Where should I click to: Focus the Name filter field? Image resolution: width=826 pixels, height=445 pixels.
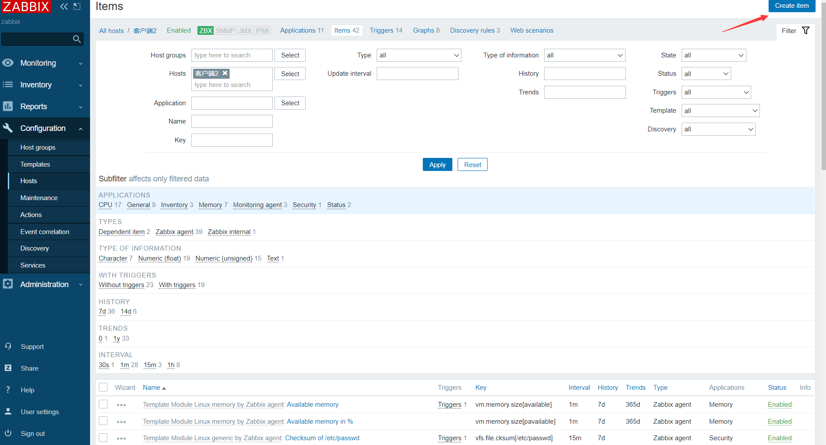point(232,121)
